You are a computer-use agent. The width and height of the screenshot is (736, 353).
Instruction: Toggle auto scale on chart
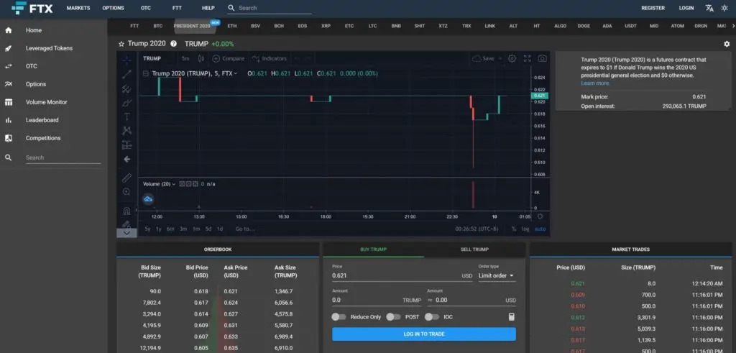click(x=540, y=229)
